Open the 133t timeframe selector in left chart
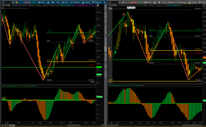Screen dimensions: 206x127 click(58, 2)
